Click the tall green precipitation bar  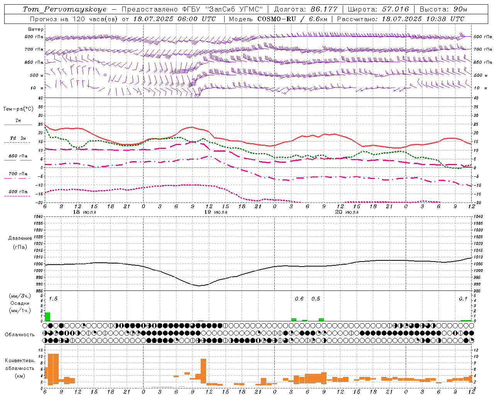point(48,317)
